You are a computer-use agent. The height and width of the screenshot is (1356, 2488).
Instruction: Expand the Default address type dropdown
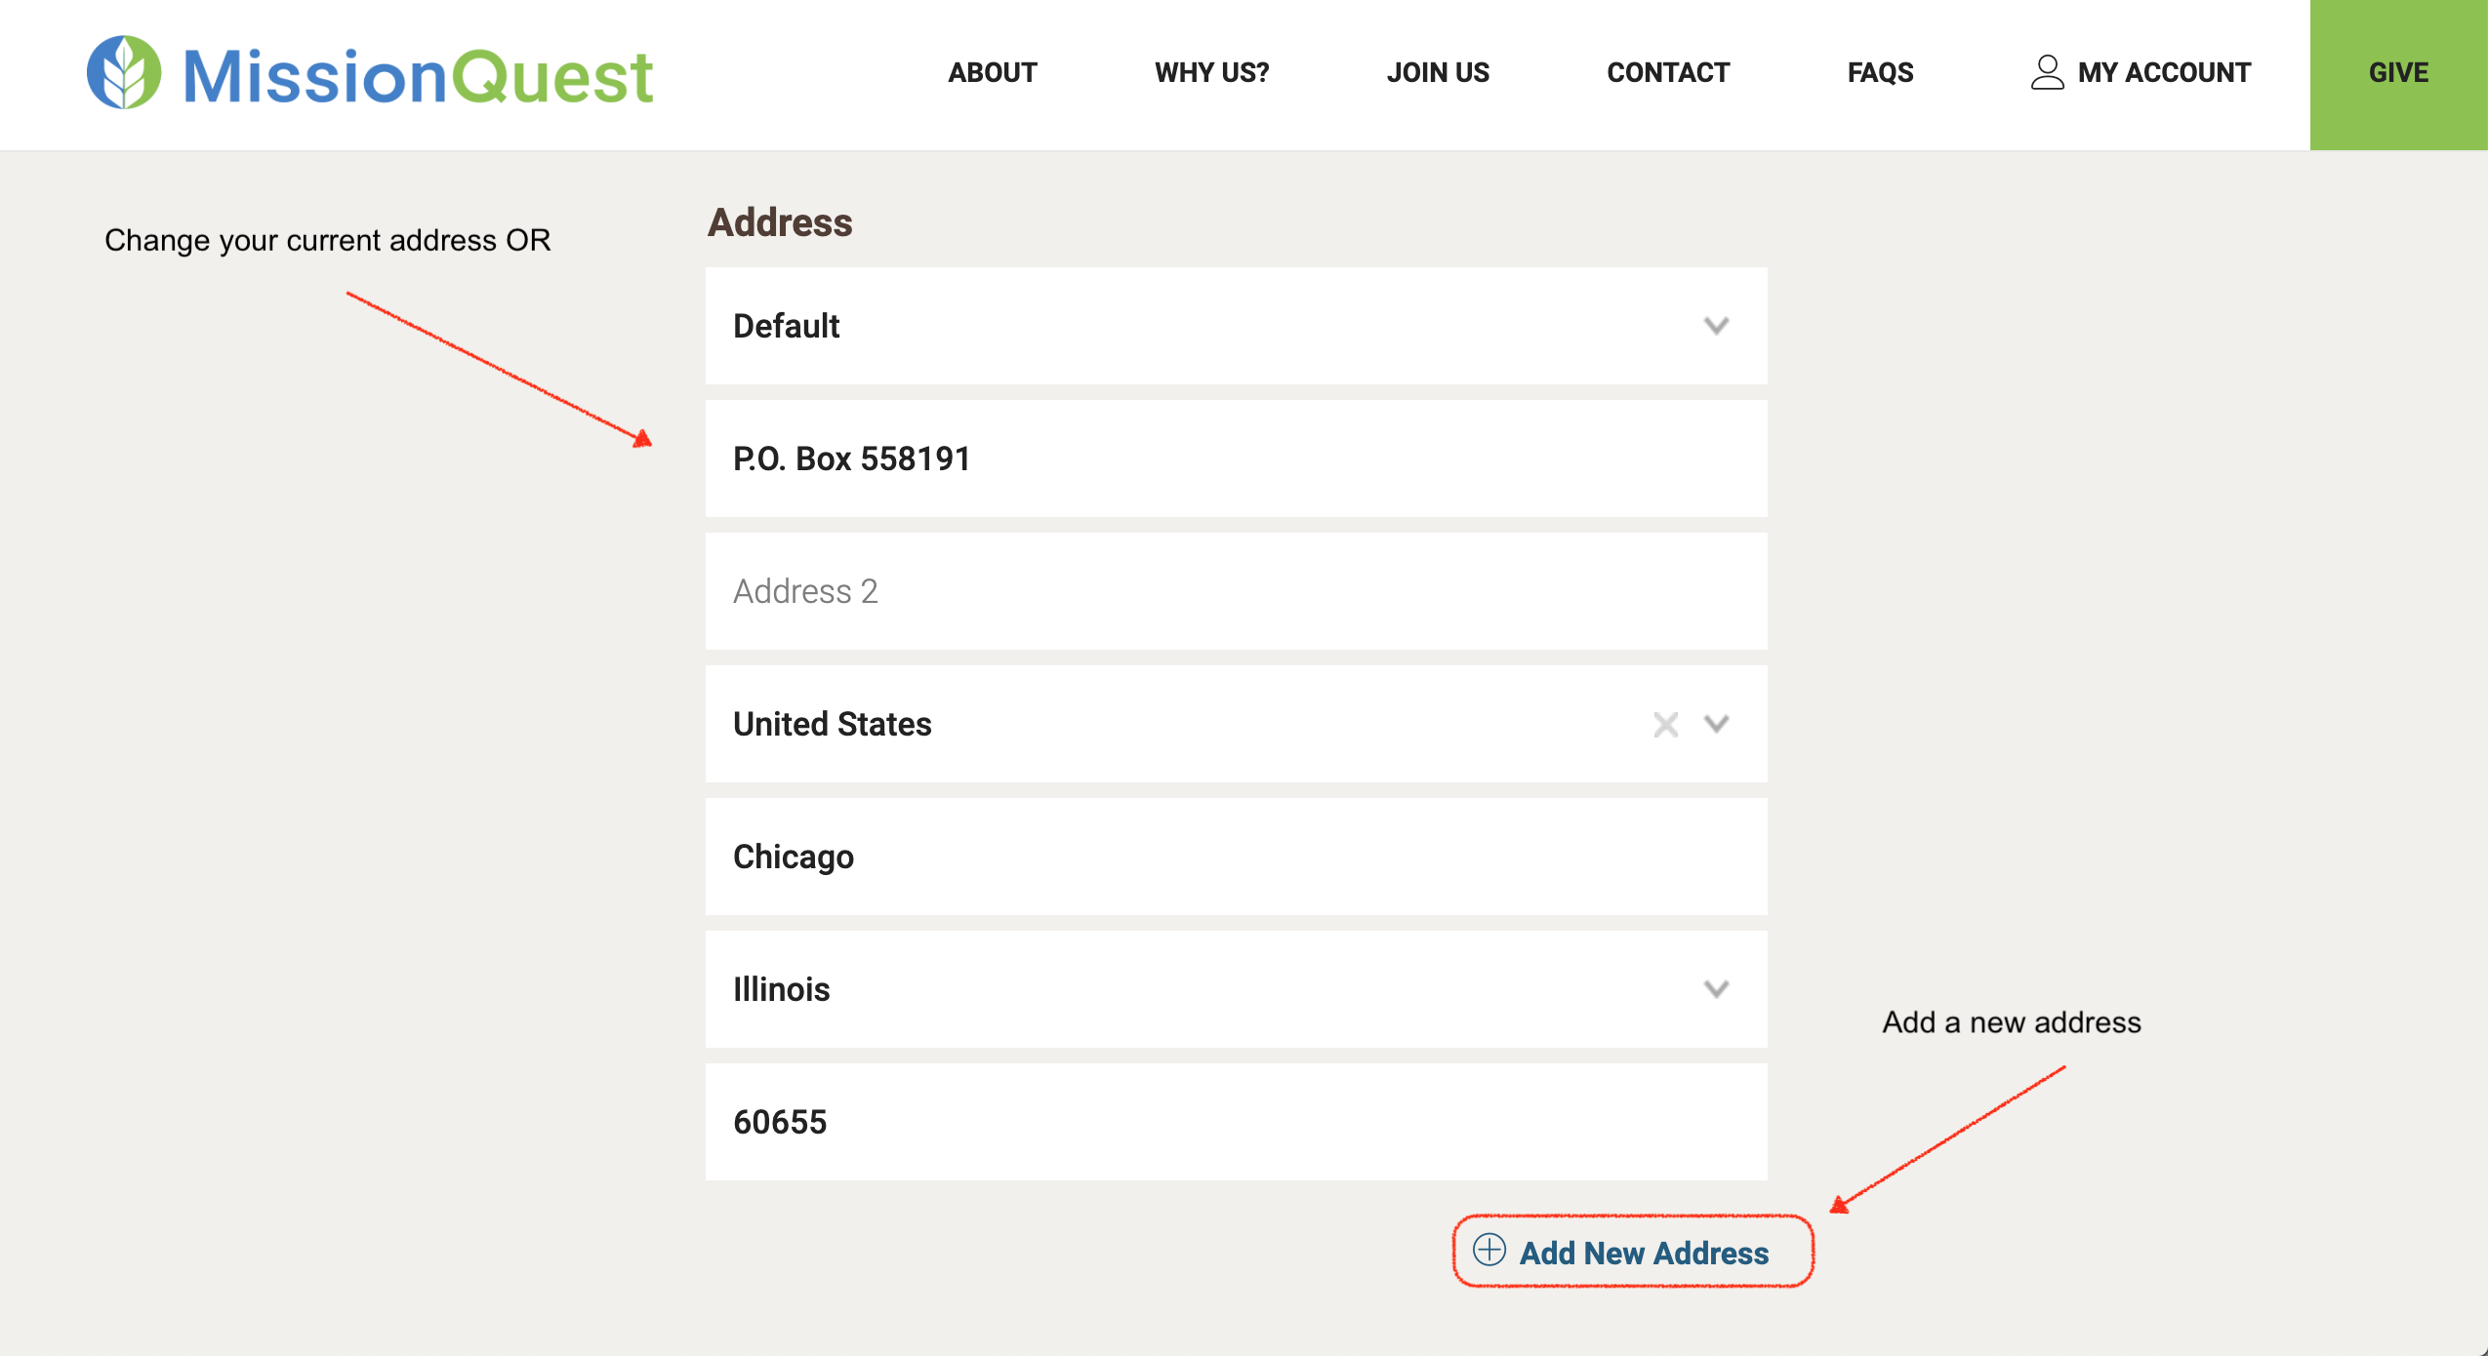[x=1716, y=326]
